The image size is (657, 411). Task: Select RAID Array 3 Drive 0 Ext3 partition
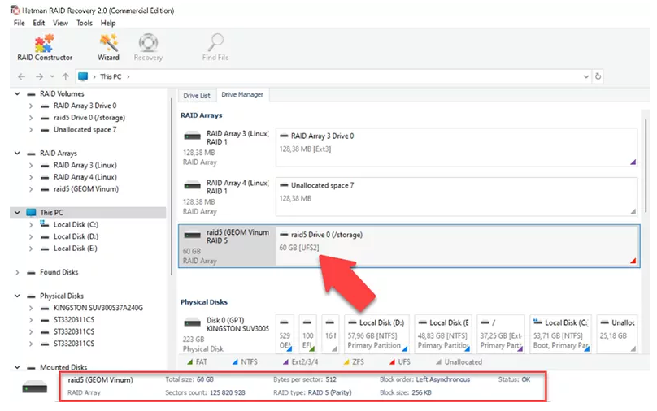457,147
